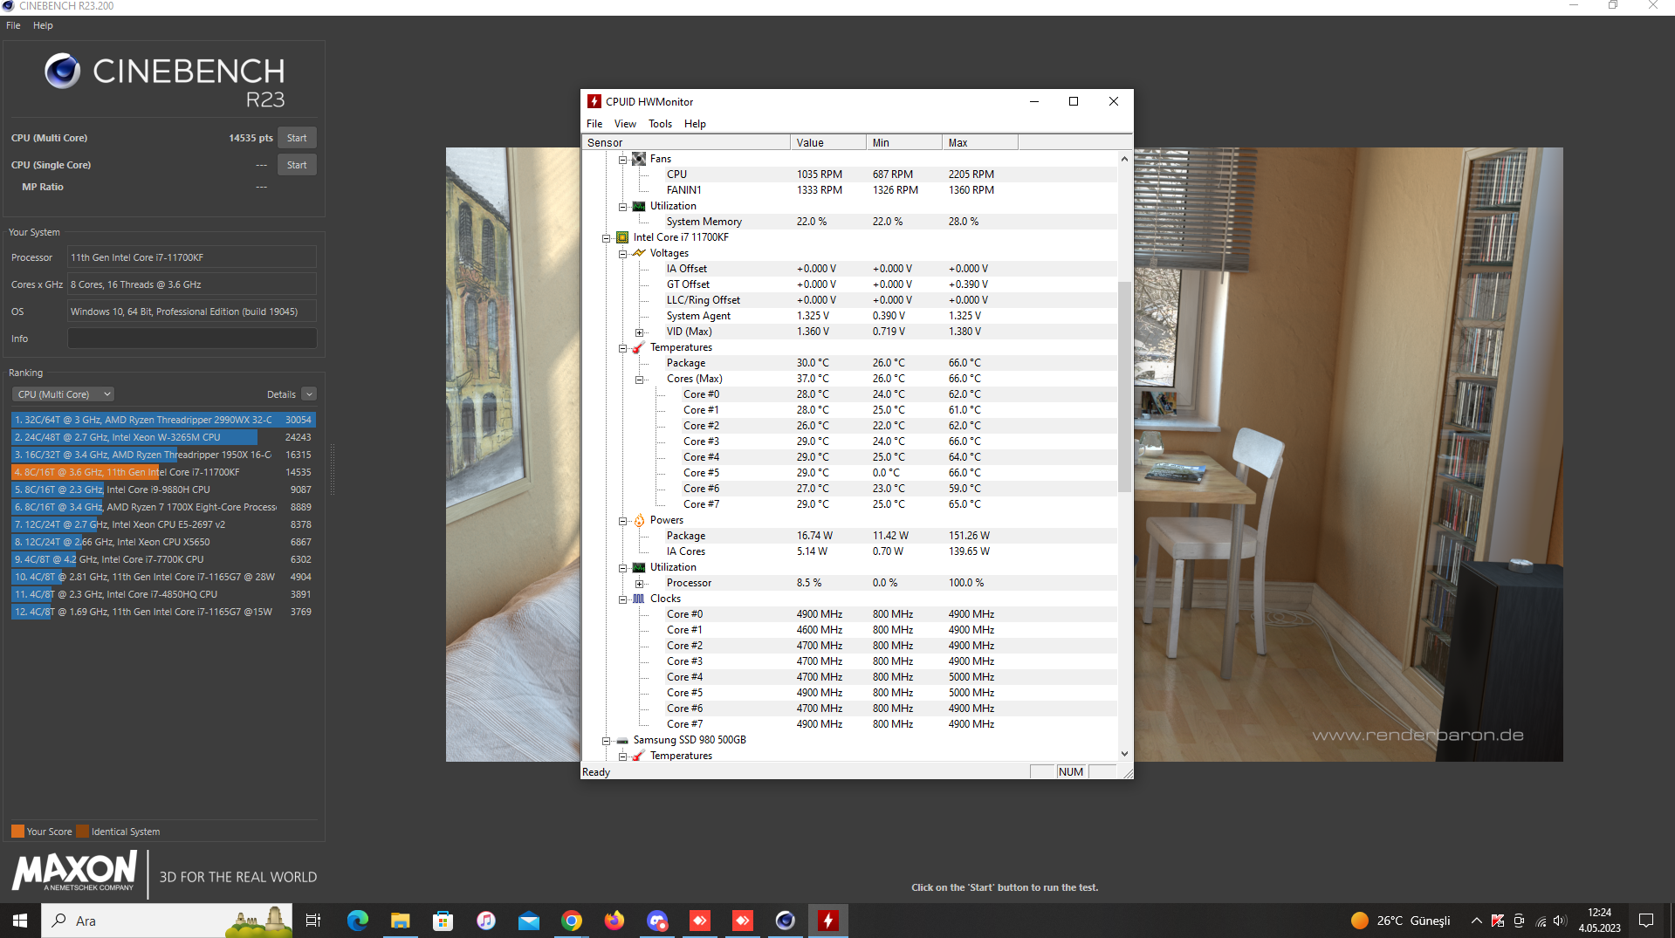Open HWMonitor File menu
This screenshot has height=938, width=1675.
click(594, 124)
